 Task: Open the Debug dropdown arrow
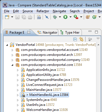60,17
